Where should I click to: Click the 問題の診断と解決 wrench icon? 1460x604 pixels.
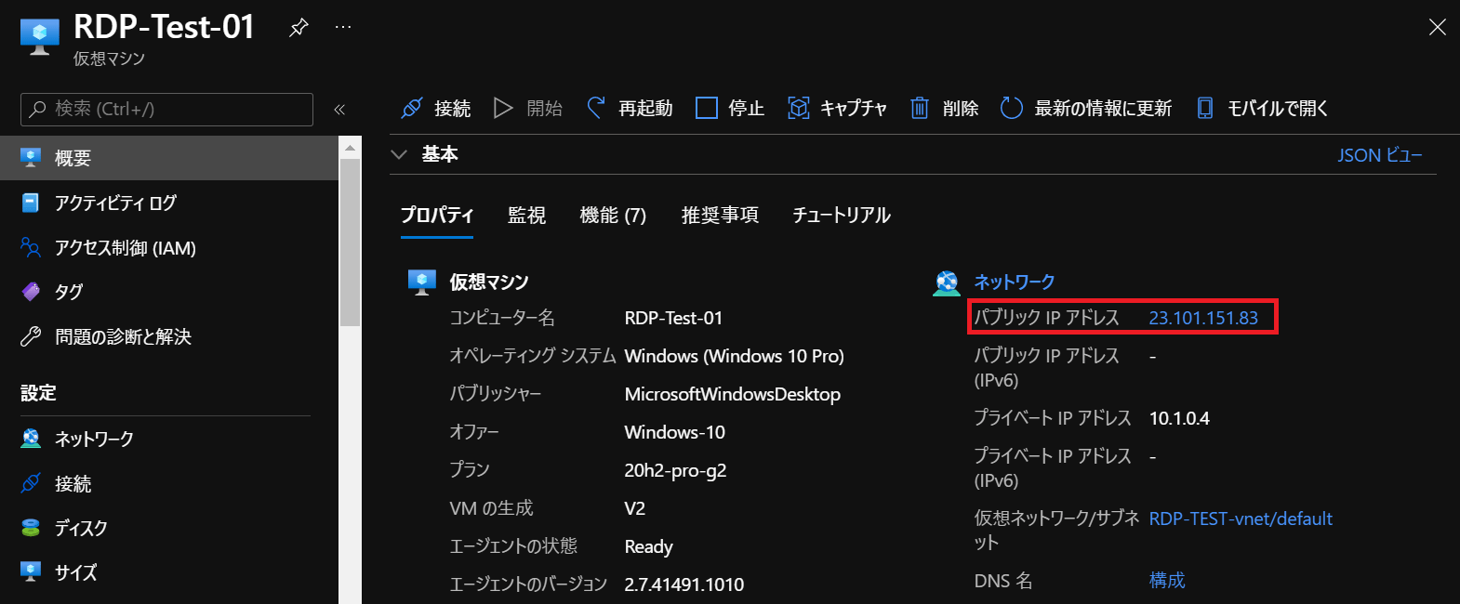31,336
